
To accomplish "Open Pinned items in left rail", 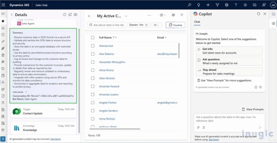I will [x=3, y=42].
